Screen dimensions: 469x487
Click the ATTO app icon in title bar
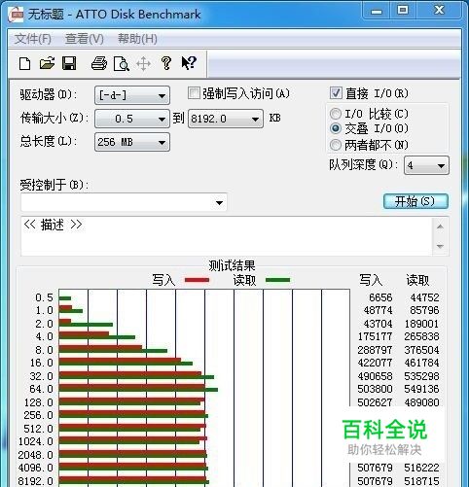[17, 15]
